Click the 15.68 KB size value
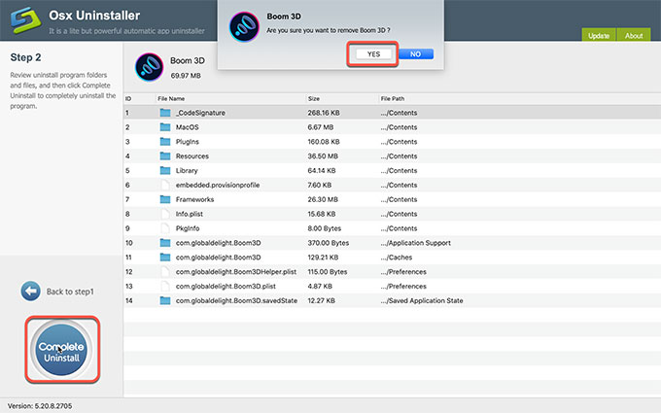The image size is (661, 413). coord(322,214)
